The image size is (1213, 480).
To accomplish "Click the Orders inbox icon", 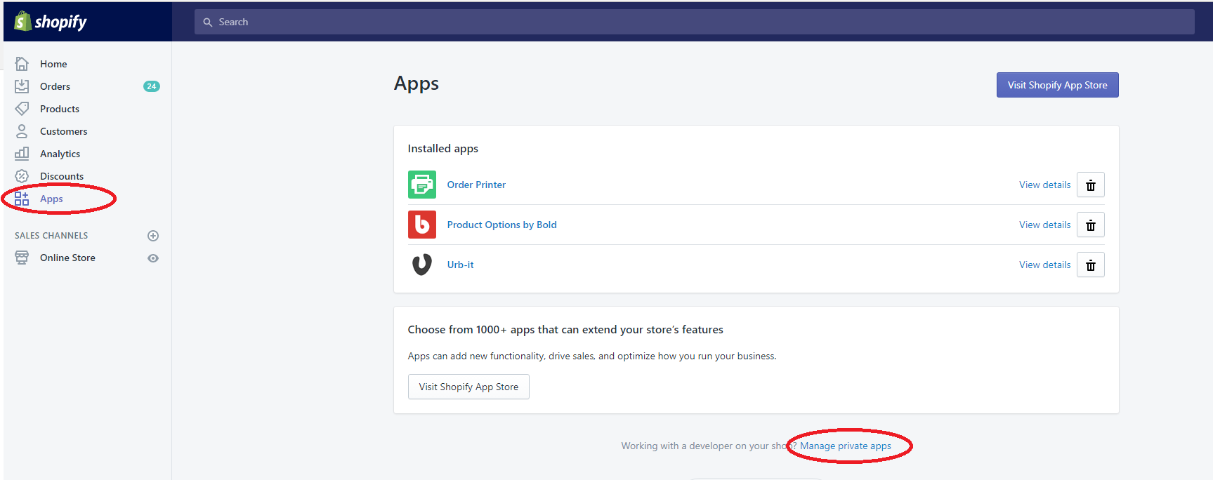I will (22, 86).
